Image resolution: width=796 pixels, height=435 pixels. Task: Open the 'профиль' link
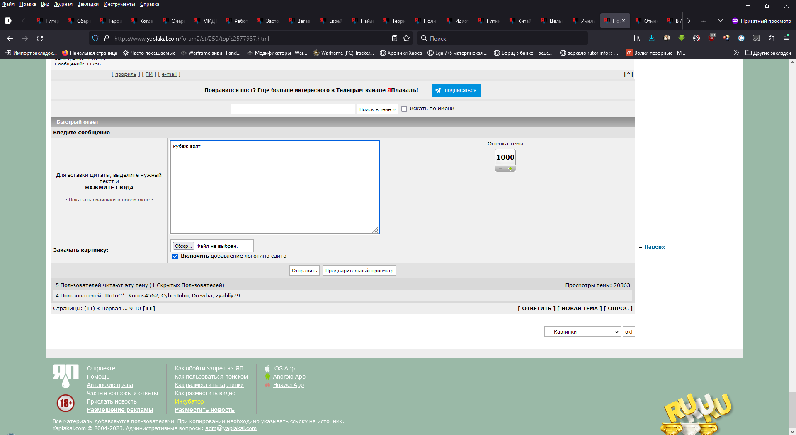[x=126, y=75]
